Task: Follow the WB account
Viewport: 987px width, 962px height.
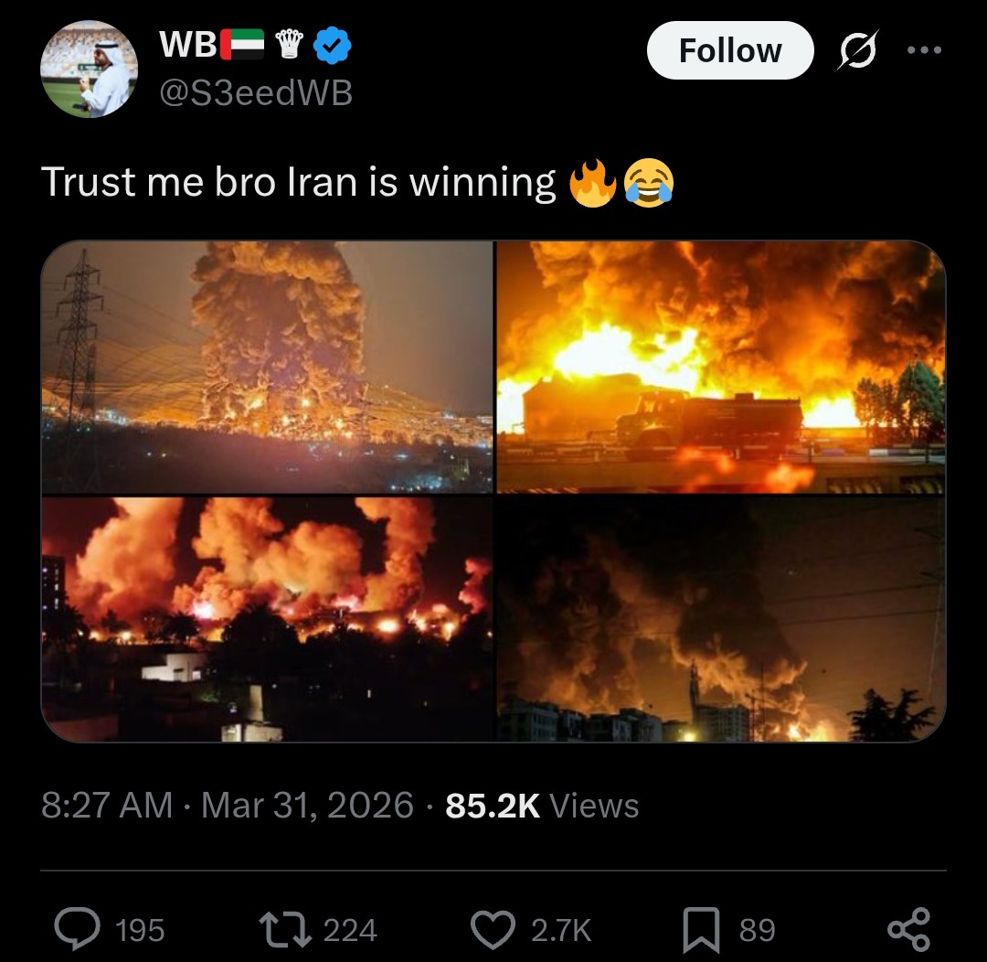Action: [x=730, y=50]
